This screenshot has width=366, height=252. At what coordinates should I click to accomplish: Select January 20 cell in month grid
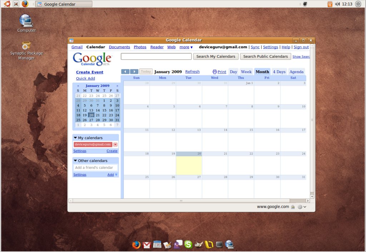tap(189, 163)
